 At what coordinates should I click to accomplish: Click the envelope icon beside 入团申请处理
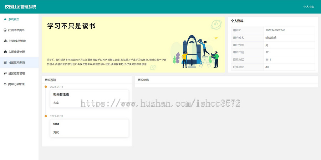pos(5,52)
